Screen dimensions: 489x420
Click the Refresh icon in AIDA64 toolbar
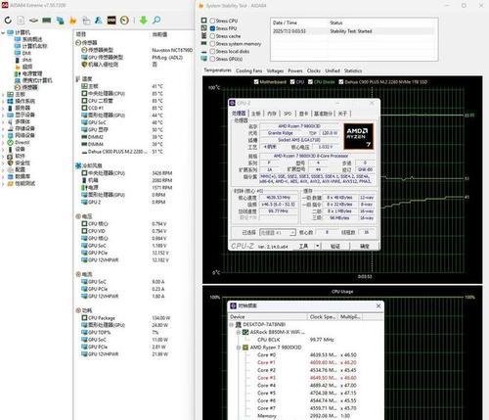point(8,21)
